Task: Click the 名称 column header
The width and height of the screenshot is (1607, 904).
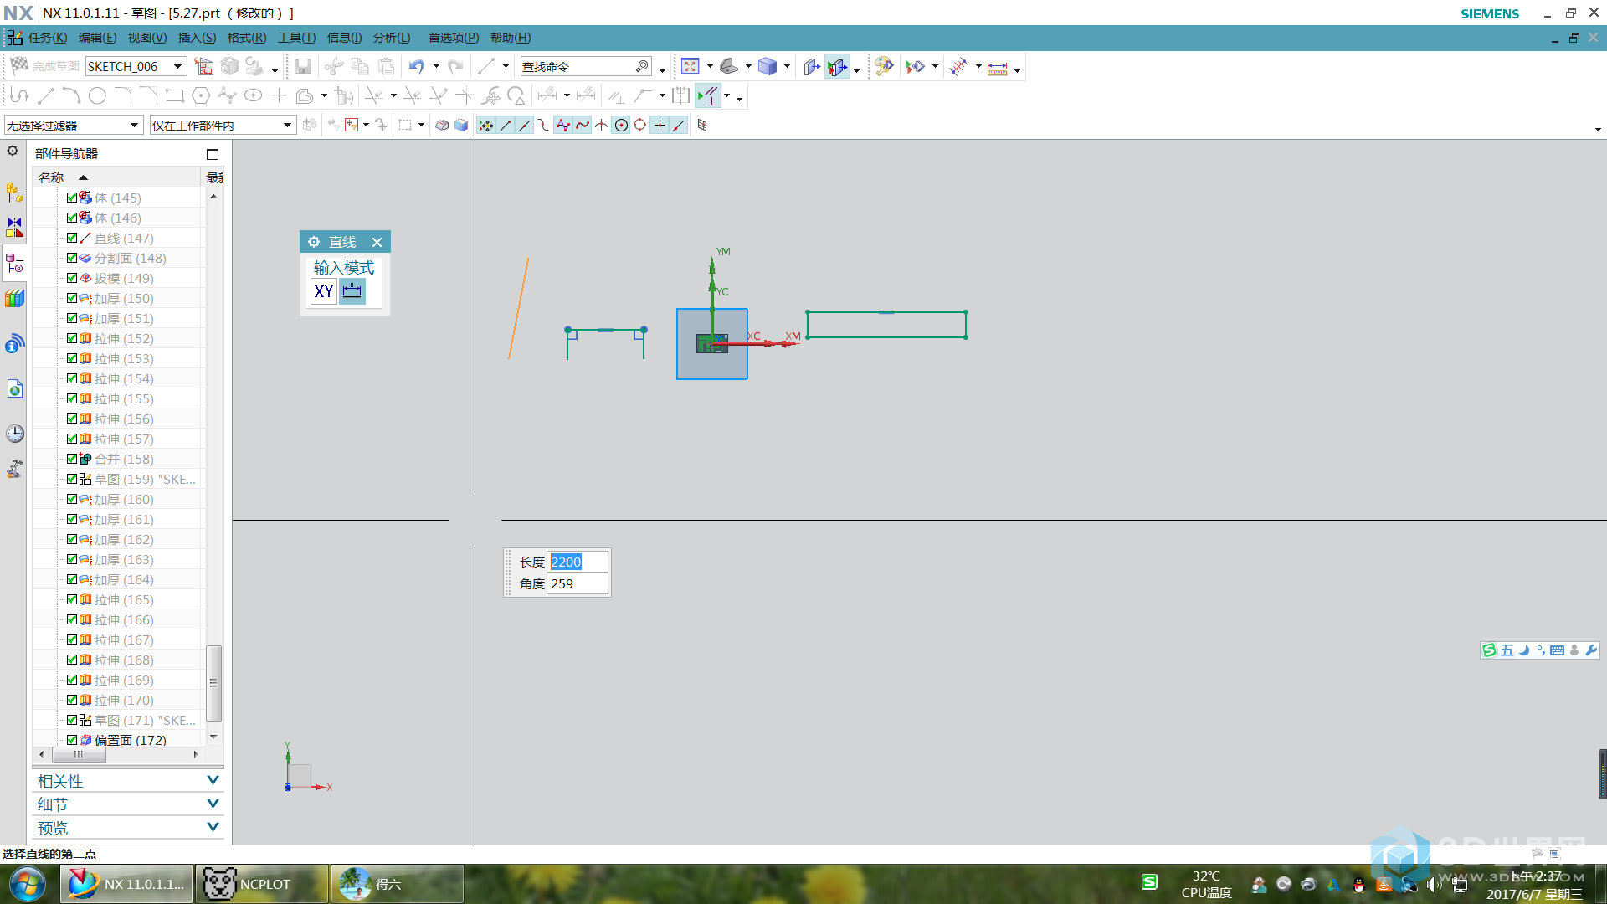Action: pos(117,177)
